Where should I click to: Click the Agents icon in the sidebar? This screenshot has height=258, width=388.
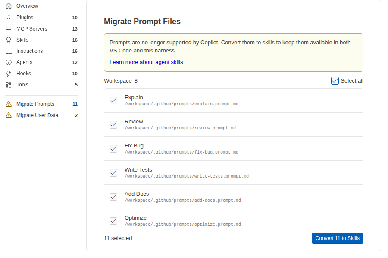(9, 62)
